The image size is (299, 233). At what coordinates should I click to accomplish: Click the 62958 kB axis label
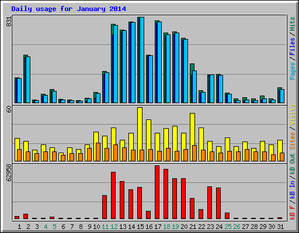click(9, 173)
